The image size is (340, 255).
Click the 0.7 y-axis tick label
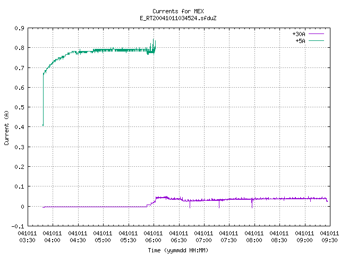coord(19,68)
